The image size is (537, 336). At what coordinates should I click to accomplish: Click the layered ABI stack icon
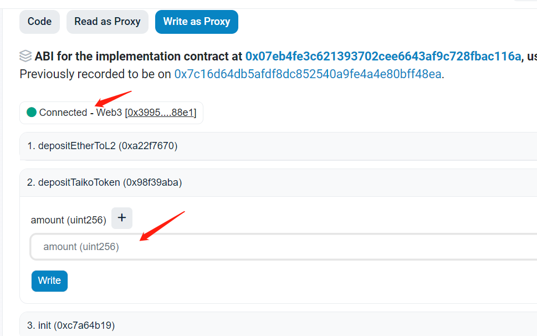coord(25,56)
